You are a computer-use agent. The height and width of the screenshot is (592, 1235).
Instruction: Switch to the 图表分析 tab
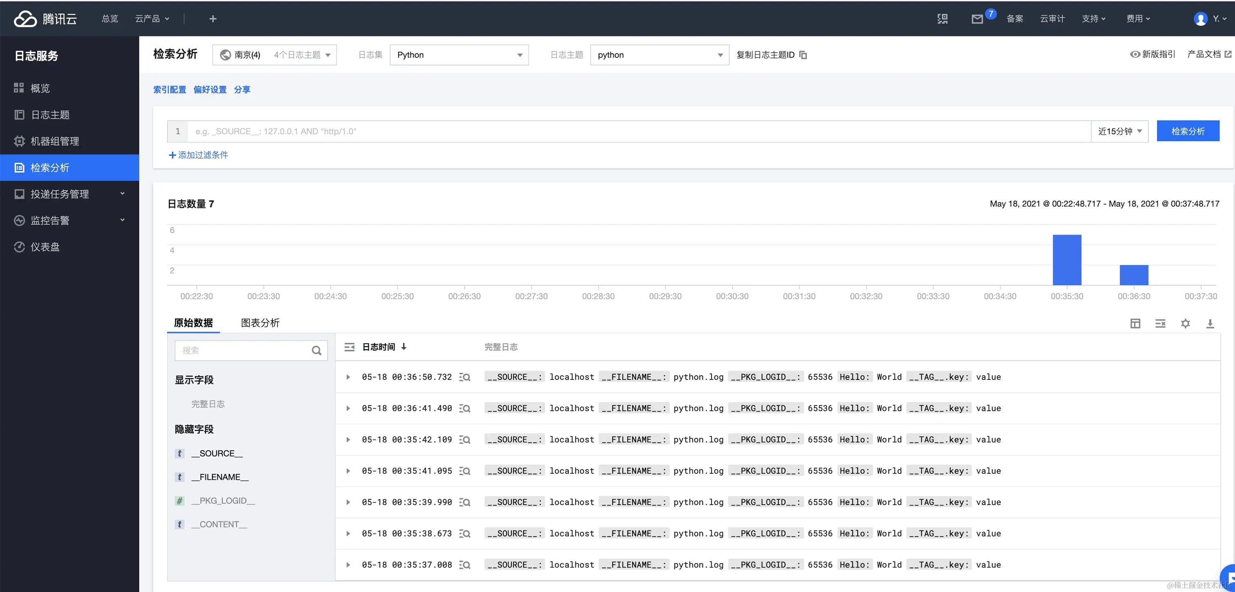(x=260, y=323)
